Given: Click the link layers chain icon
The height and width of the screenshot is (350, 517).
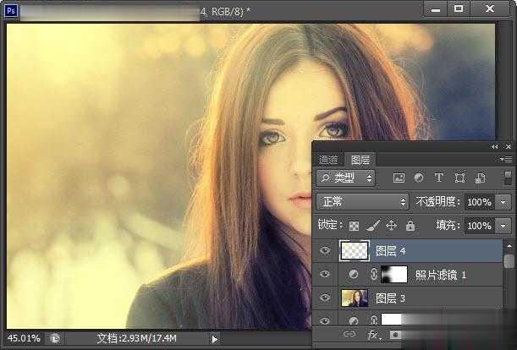Looking at the screenshot, I should (349, 335).
